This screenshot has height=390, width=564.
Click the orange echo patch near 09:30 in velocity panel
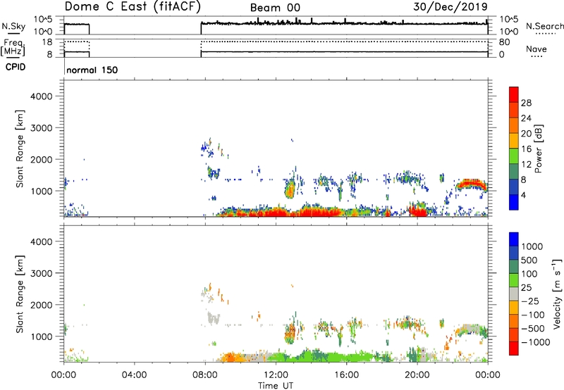(231, 358)
